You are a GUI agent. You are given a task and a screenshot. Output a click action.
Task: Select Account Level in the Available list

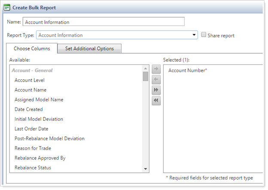pos(30,80)
